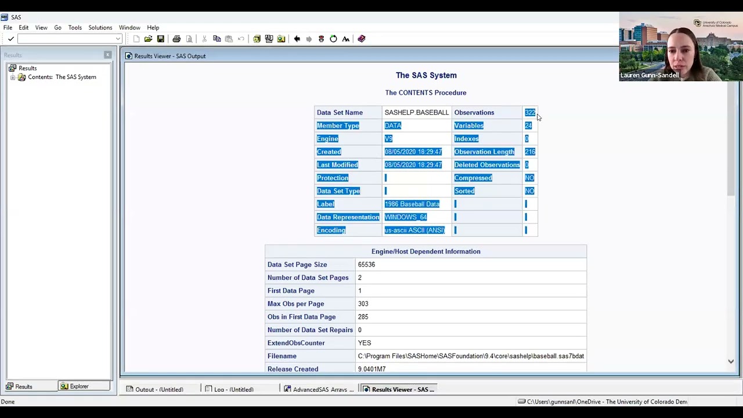Click the SAS Explorer toolbar icon

tap(269, 39)
